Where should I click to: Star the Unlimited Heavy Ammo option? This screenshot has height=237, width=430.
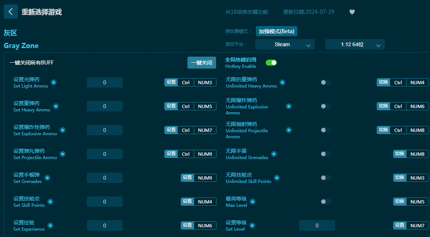pyautogui.click(x=282, y=82)
